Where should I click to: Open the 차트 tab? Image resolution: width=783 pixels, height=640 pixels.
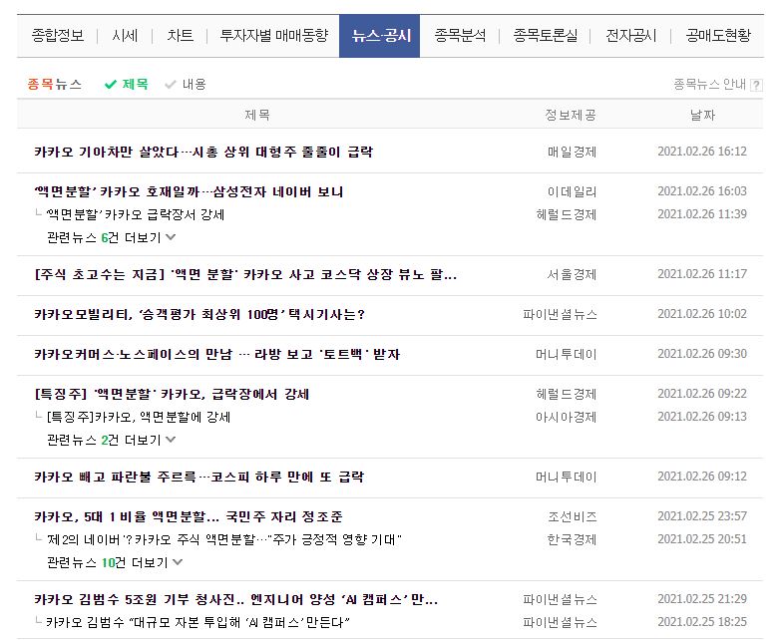[x=180, y=36]
